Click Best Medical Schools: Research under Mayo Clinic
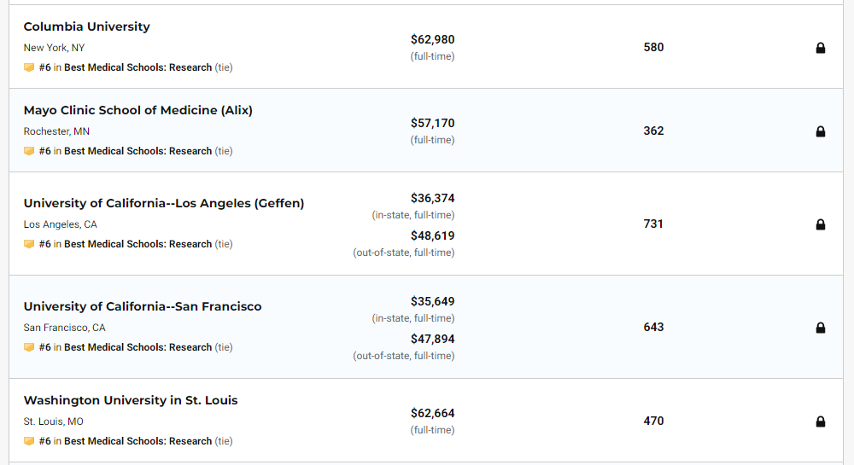The image size is (854, 465). coord(137,151)
